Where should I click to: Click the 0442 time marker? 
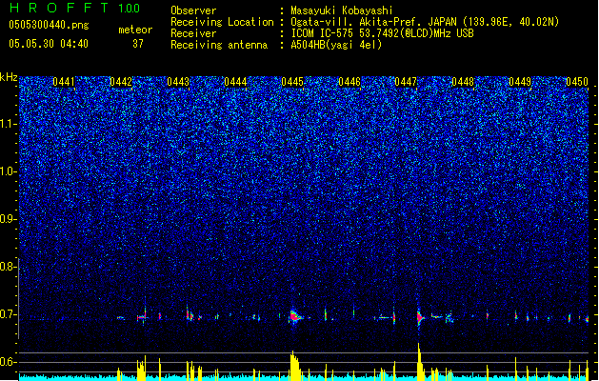click(x=121, y=82)
